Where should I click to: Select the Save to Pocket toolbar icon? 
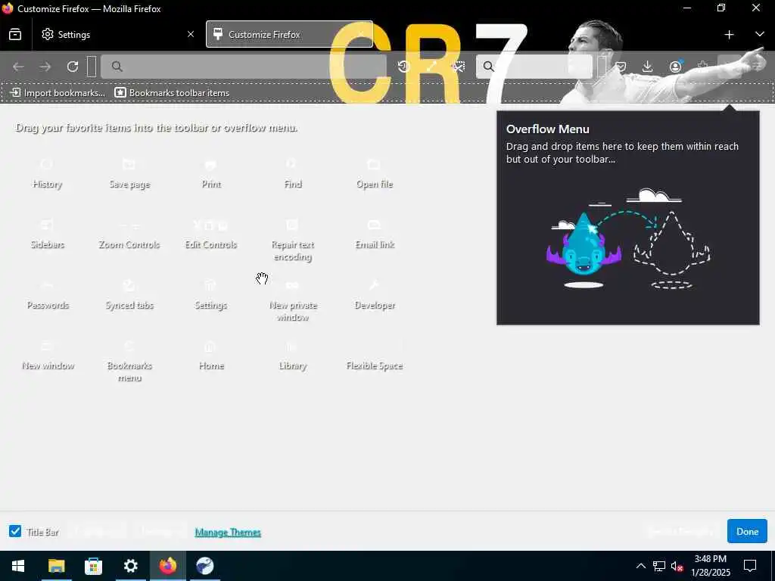[x=621, y=67]
